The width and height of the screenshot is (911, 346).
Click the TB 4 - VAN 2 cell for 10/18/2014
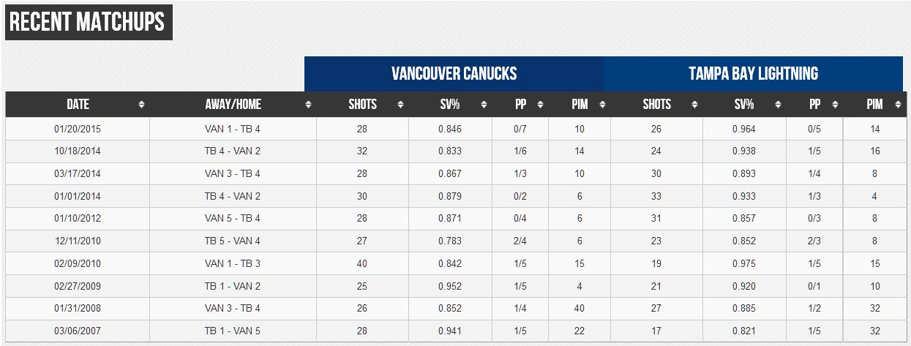(x=233, y=151)
